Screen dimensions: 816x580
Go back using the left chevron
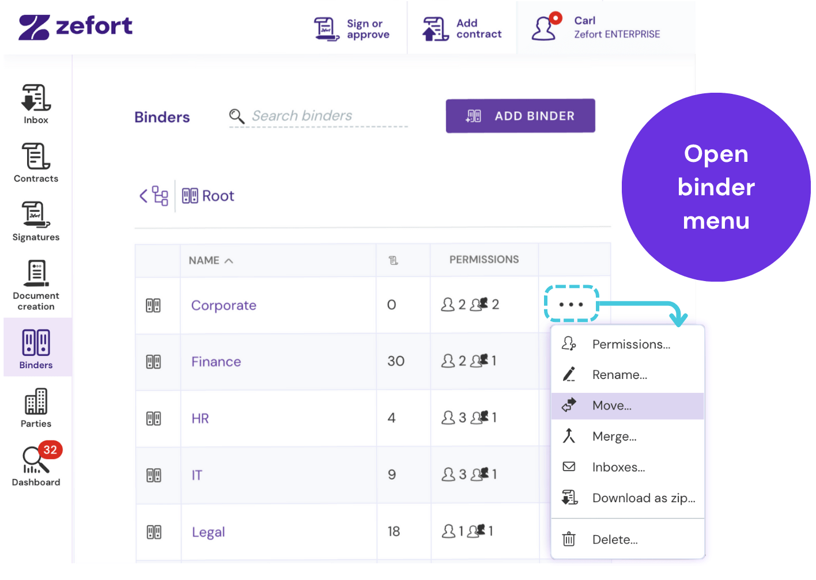click(x=143, y=196)
